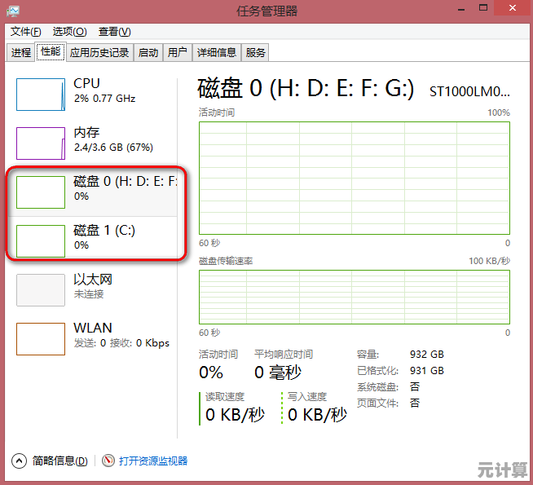
Task: Select the CPU usage graph thumbnail
Action: (x=41, y=95)
